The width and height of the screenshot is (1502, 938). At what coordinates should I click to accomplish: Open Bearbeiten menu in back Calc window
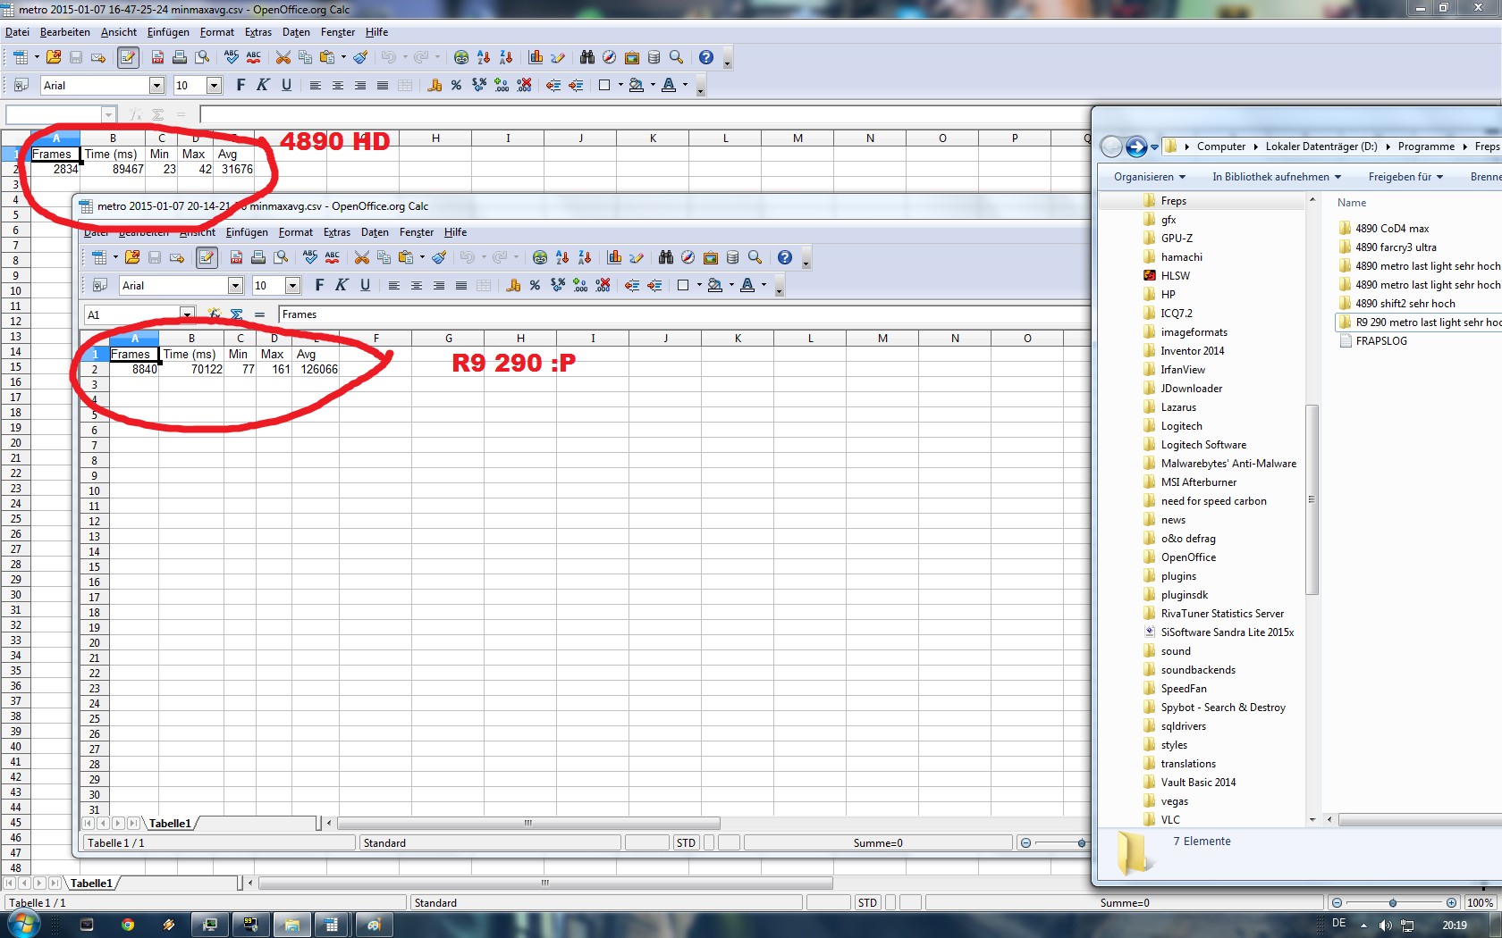coord(65,32)
